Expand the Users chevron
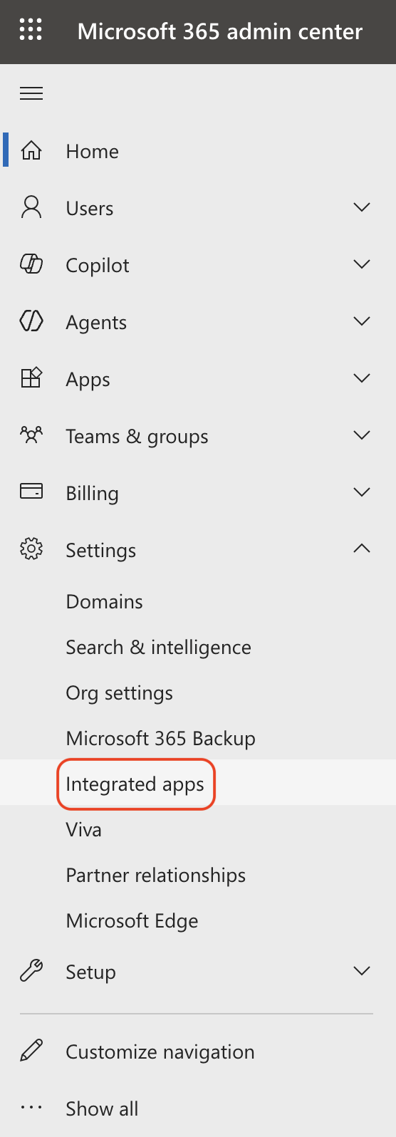Screen dimensions: 396x1137 (362, 207)
